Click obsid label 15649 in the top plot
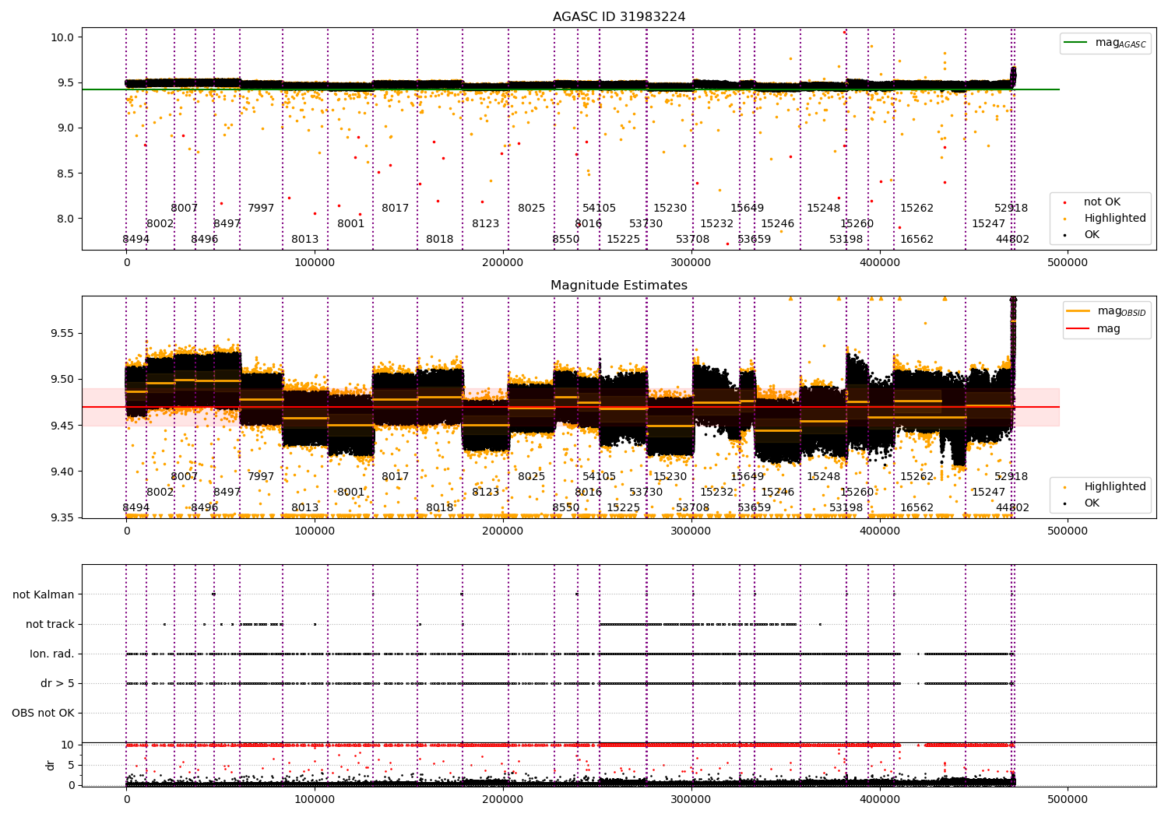Screen dimensions: 1168x817 click(x=748, y=209)
